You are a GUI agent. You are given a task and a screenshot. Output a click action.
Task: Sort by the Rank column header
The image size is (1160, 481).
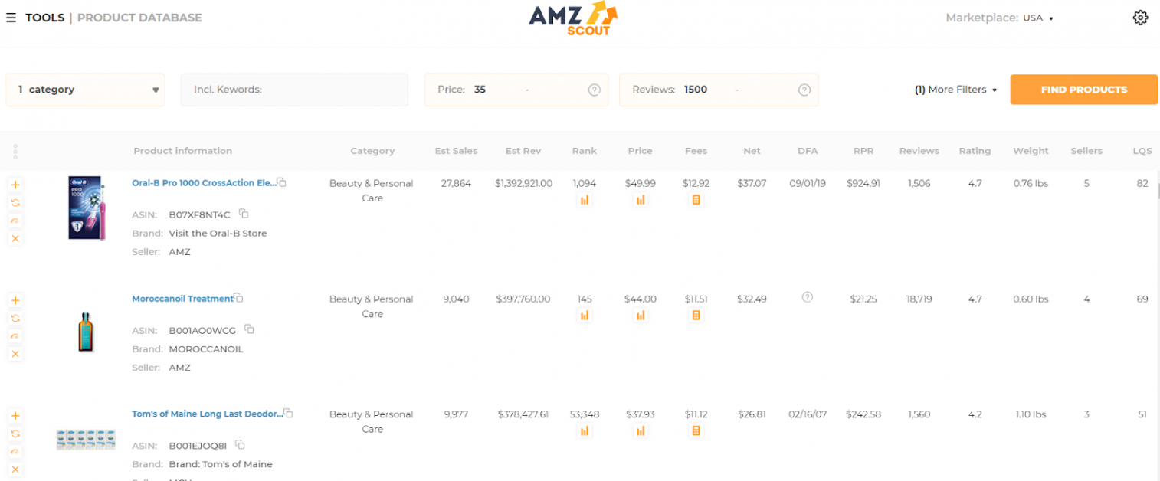[x=585, y=151]
